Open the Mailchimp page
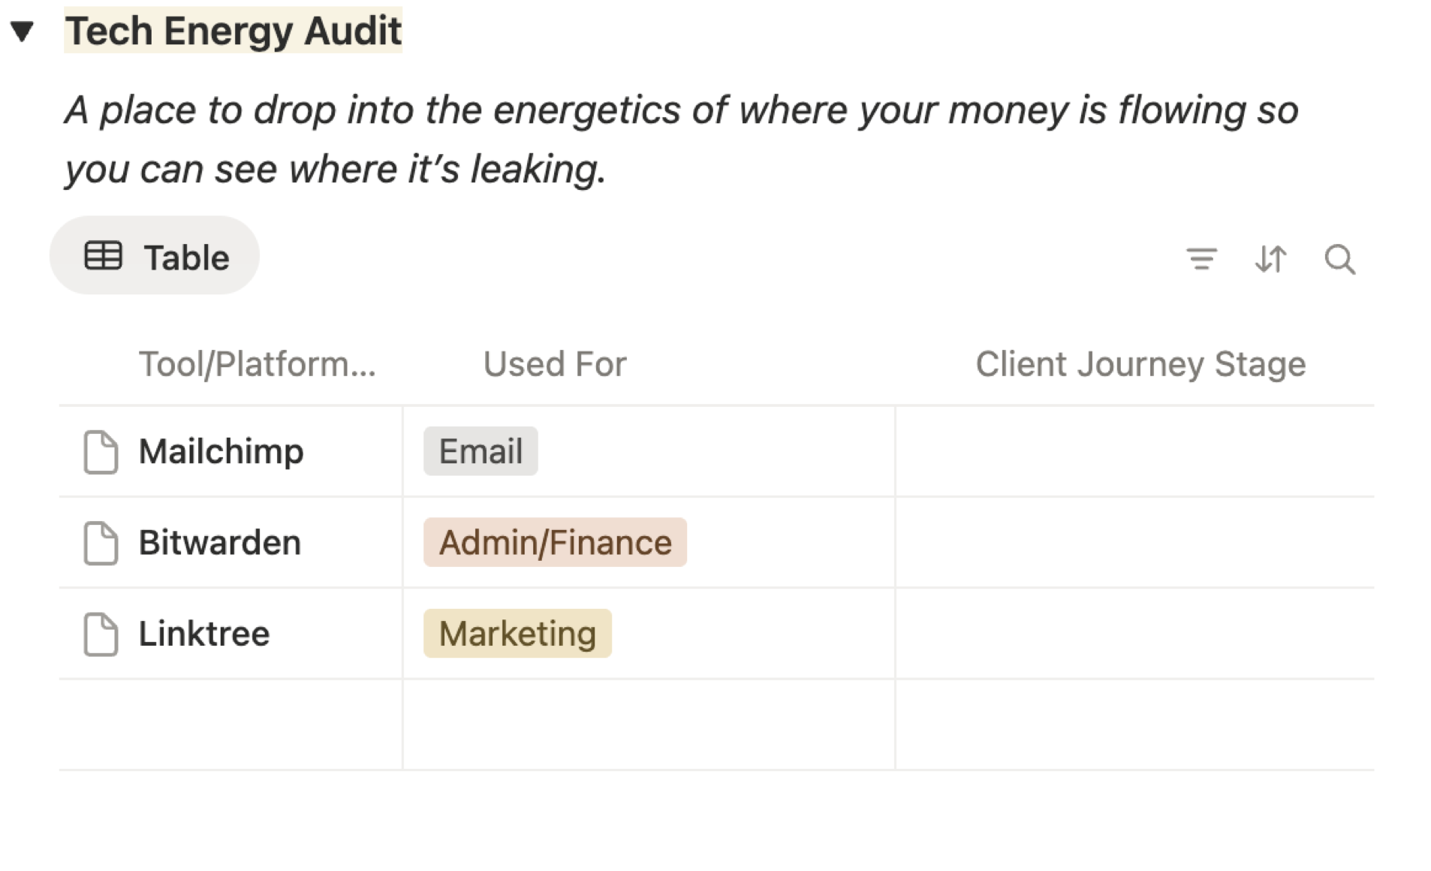Image resolution: width=1431 pixels, height=871 pixels. tap(221, 452)
